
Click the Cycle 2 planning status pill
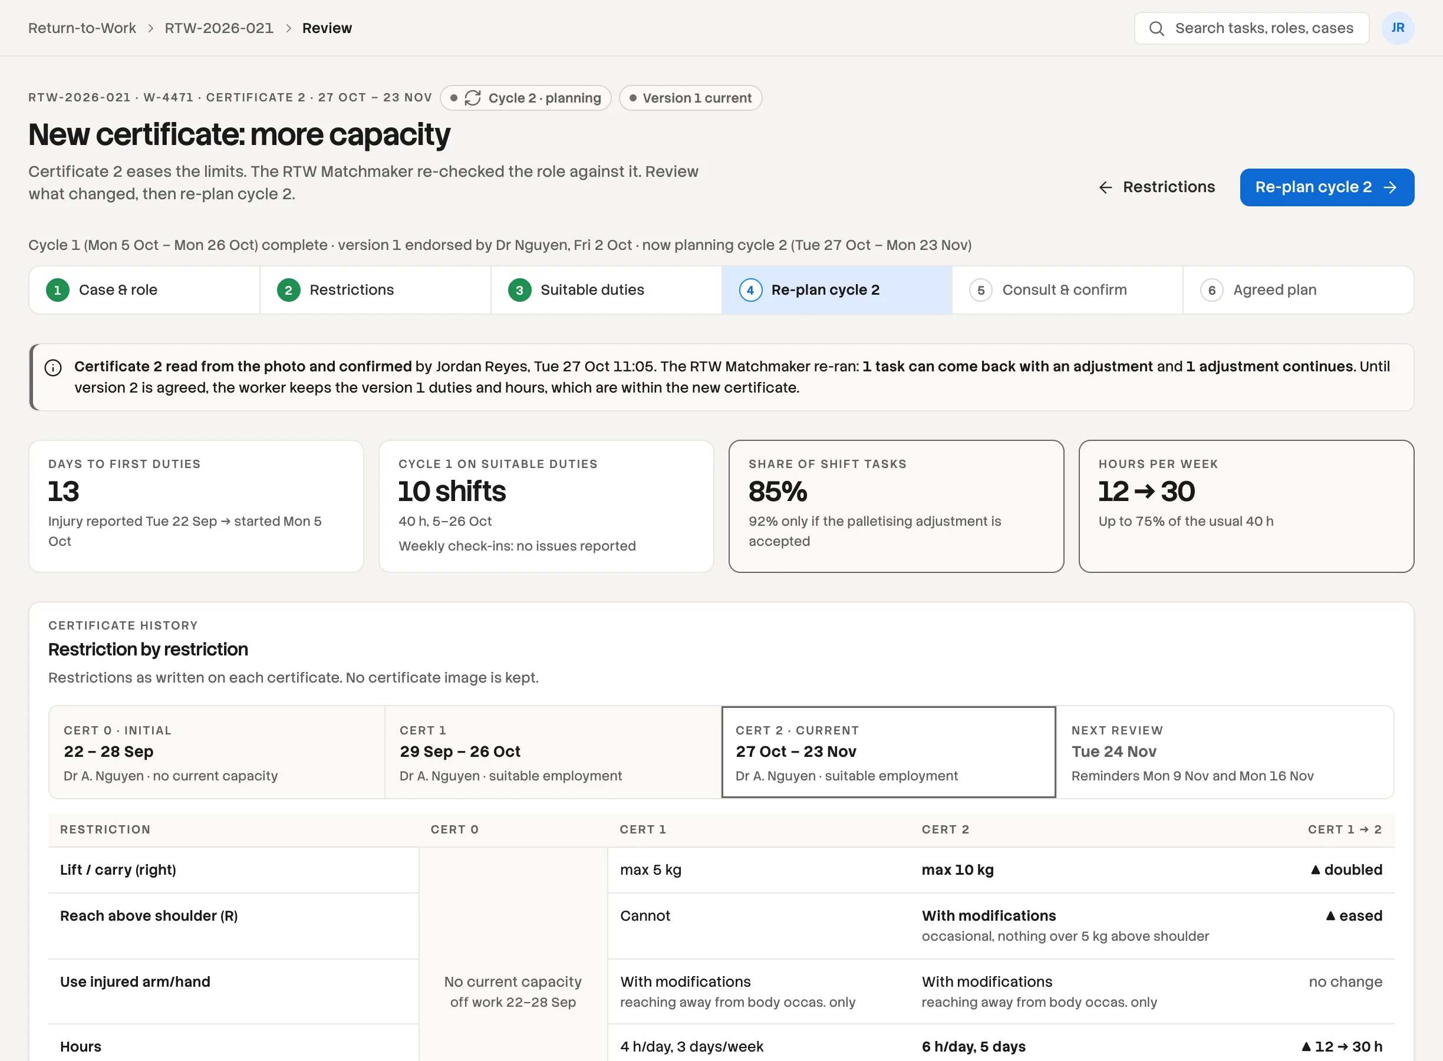coord(525,98)
